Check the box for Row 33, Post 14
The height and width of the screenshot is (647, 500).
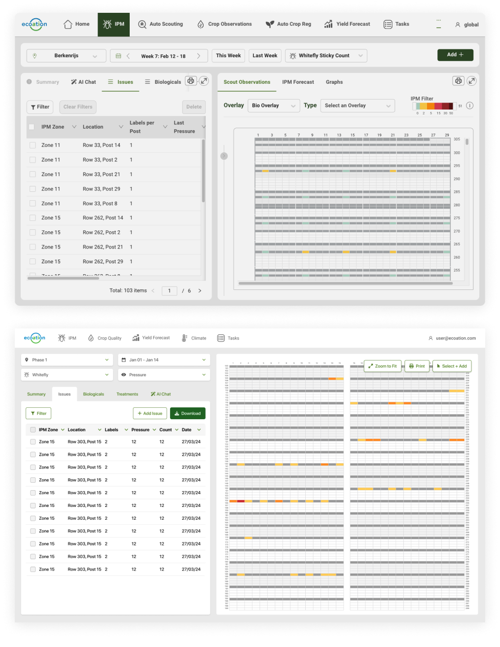click(x=33, y=145)
